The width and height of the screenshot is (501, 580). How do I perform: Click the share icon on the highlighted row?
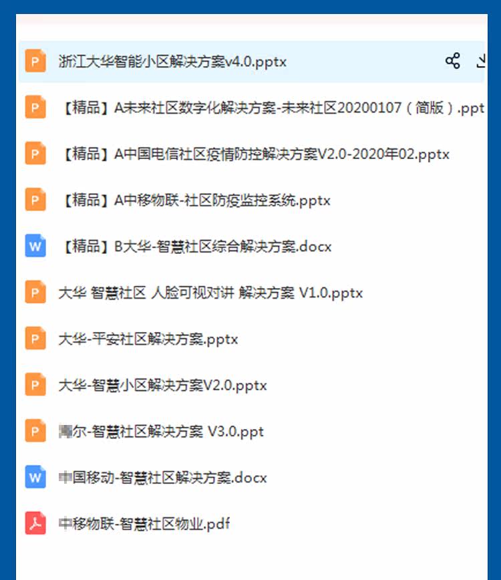452,61
